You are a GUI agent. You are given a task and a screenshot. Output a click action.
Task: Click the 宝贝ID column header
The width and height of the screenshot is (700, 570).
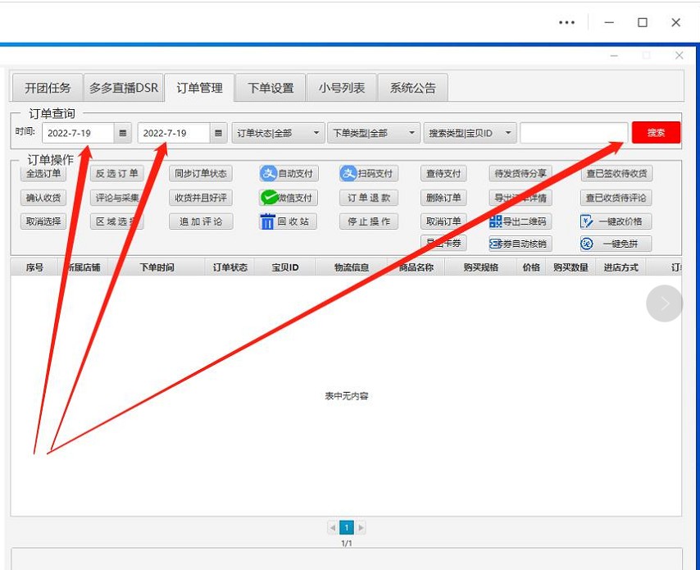point(284,267)
